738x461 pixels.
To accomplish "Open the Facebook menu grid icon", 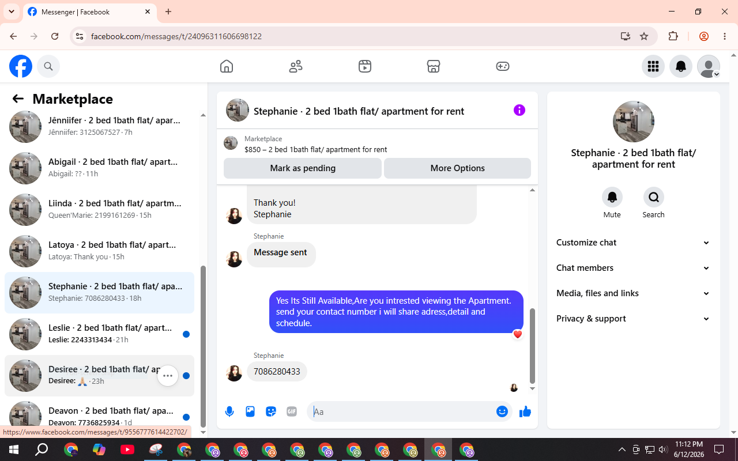I will tap(653, 66).
